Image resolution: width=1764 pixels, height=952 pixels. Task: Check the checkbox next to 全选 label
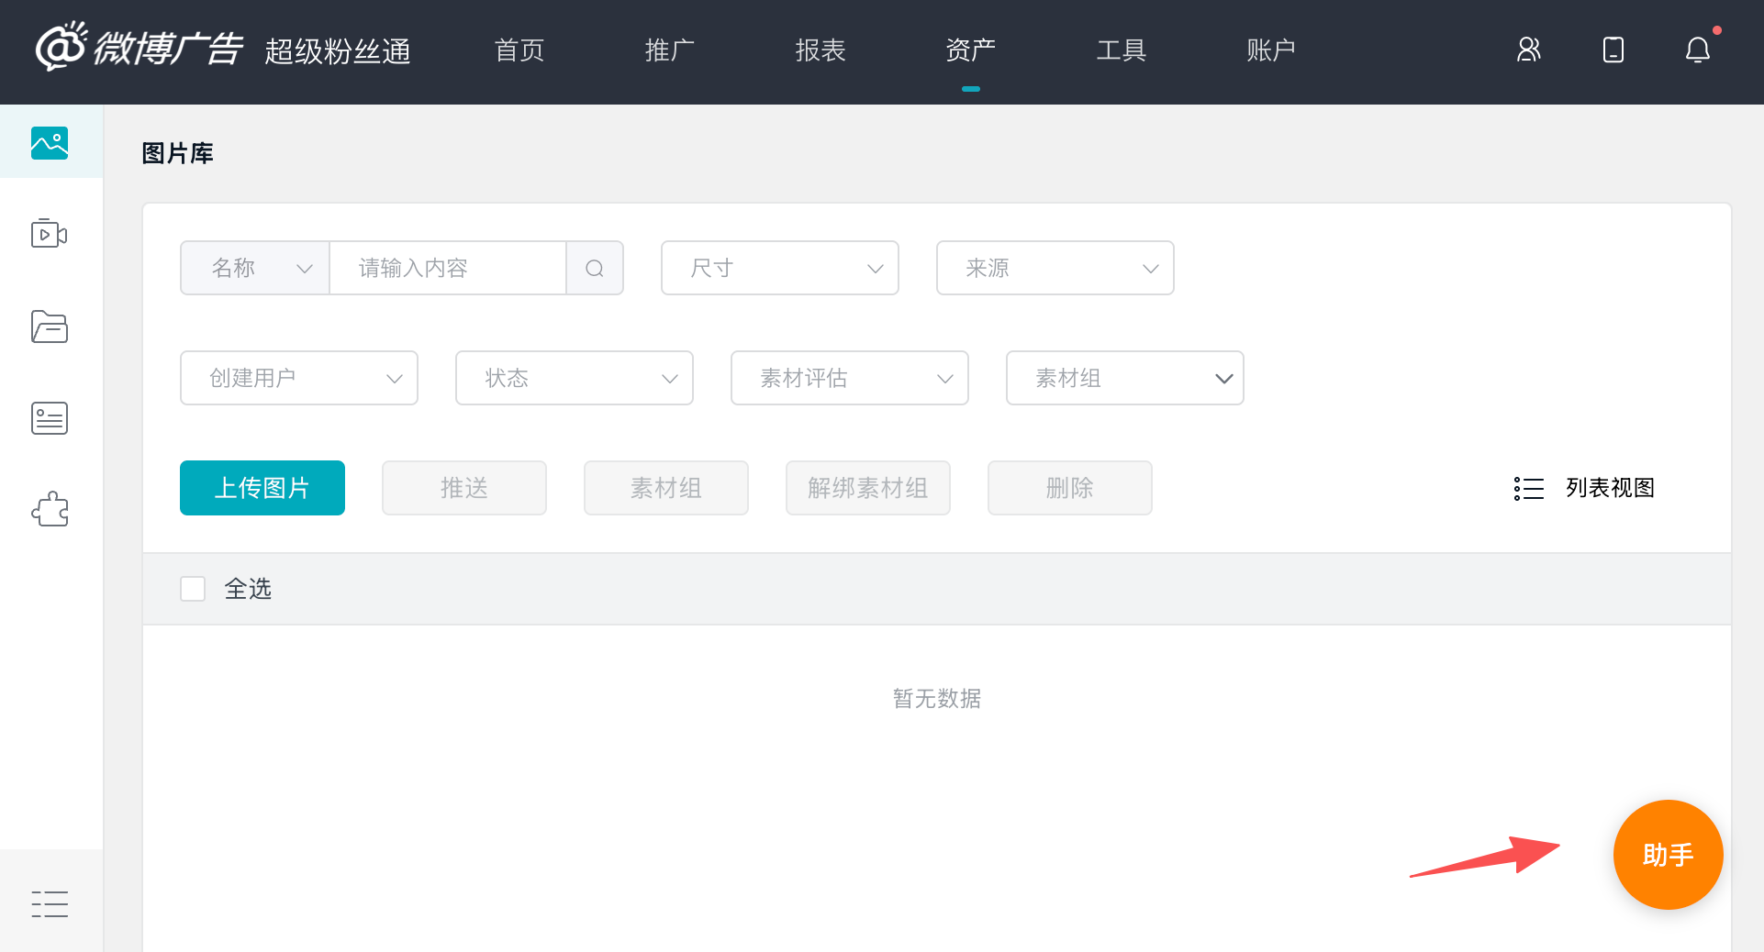coord(193,589)
